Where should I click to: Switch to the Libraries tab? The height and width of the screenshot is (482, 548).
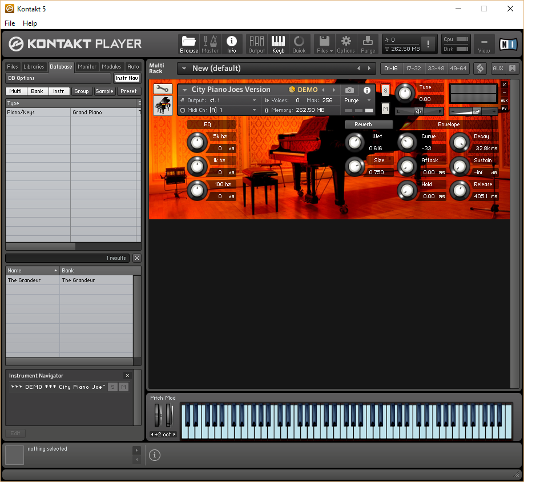pyautogui.click(x=34, y=66)
